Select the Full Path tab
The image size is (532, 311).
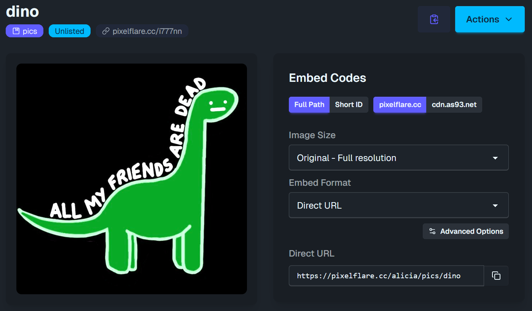[309, 105]
